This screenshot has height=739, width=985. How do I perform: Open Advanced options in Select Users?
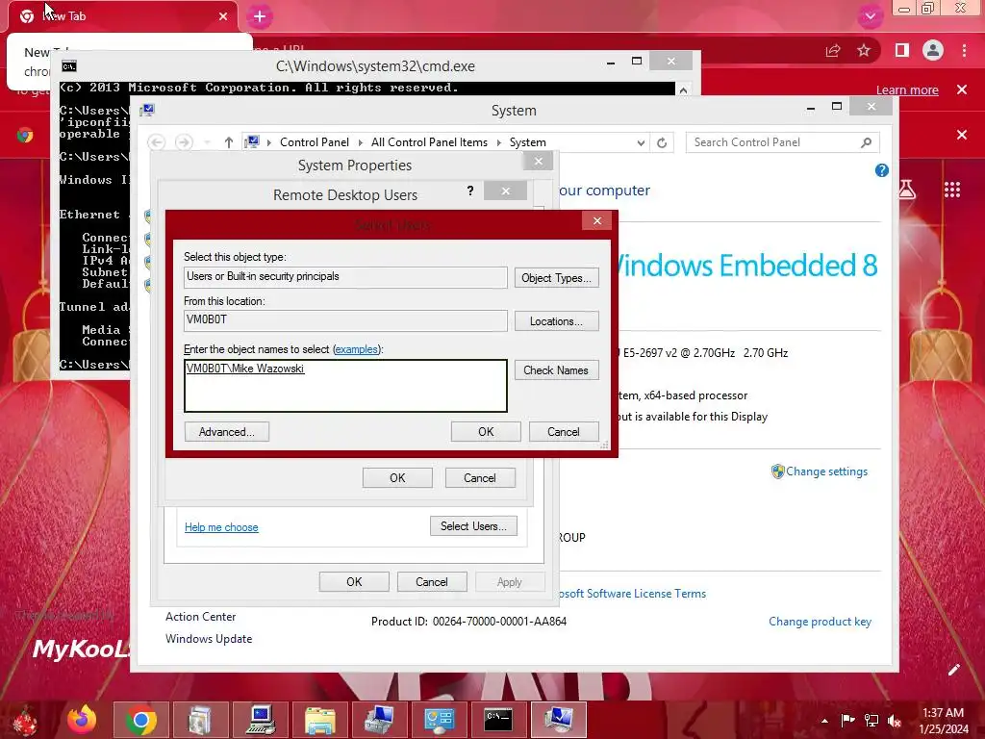click(227, 432)
